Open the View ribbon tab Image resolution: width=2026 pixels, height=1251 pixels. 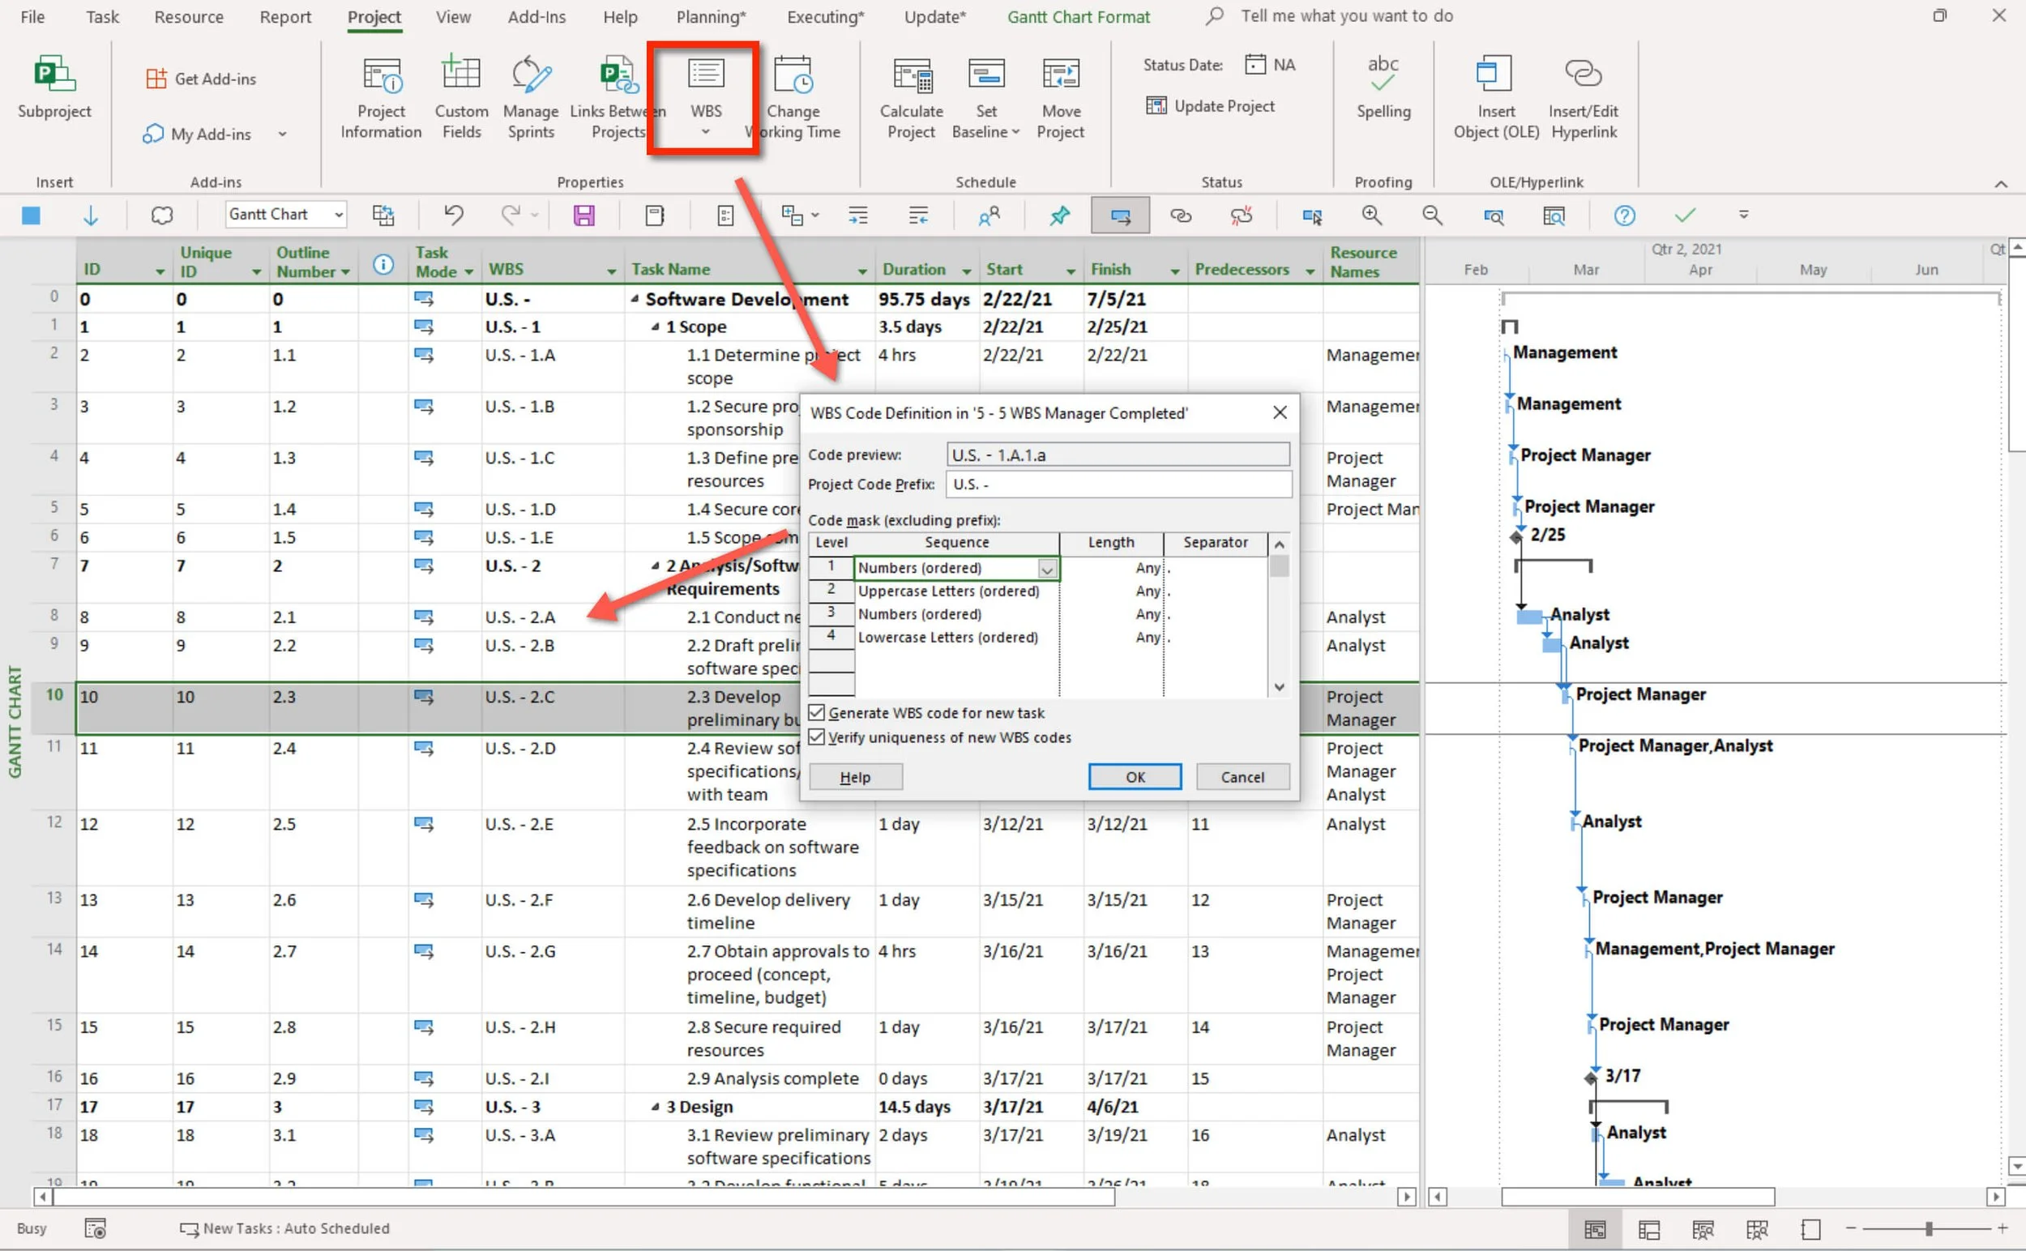[x=453, y=16]
